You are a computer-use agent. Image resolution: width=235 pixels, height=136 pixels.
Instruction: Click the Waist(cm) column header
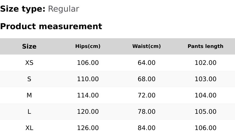pyautogui.click(x=146, y=46)
